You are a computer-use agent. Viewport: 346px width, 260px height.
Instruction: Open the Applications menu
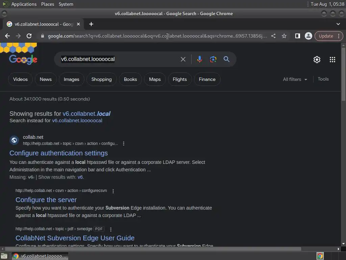point(24,4)
